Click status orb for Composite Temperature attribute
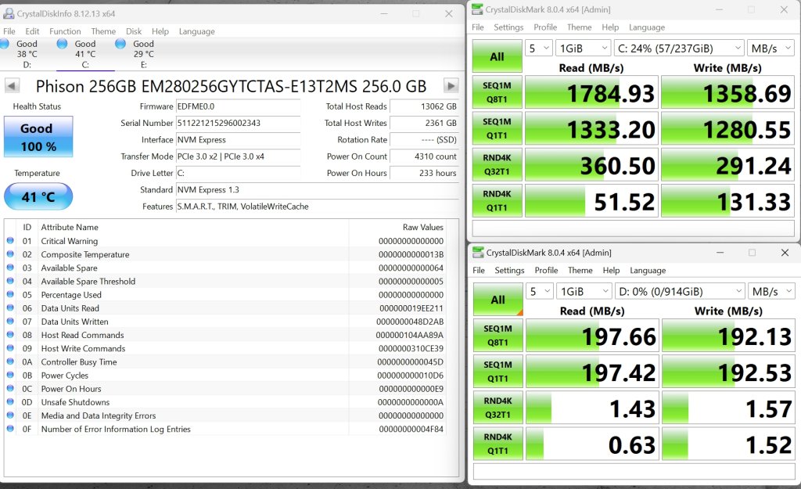 point(10,254)
